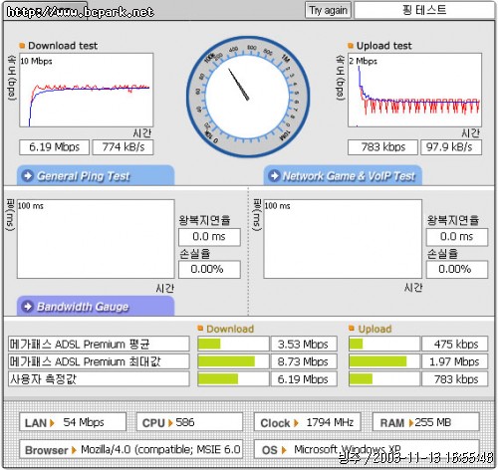Screen dimensions: 498x470
Task: Click the orange arrow beside Clock
Action: [x=296, y=423]
